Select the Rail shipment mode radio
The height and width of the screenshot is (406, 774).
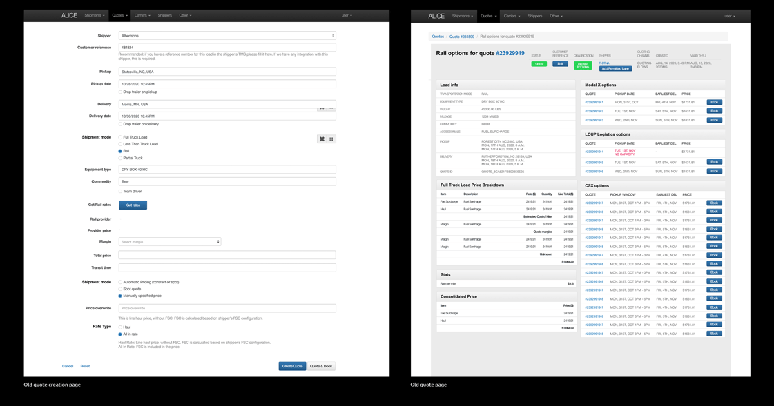point(120,151)
